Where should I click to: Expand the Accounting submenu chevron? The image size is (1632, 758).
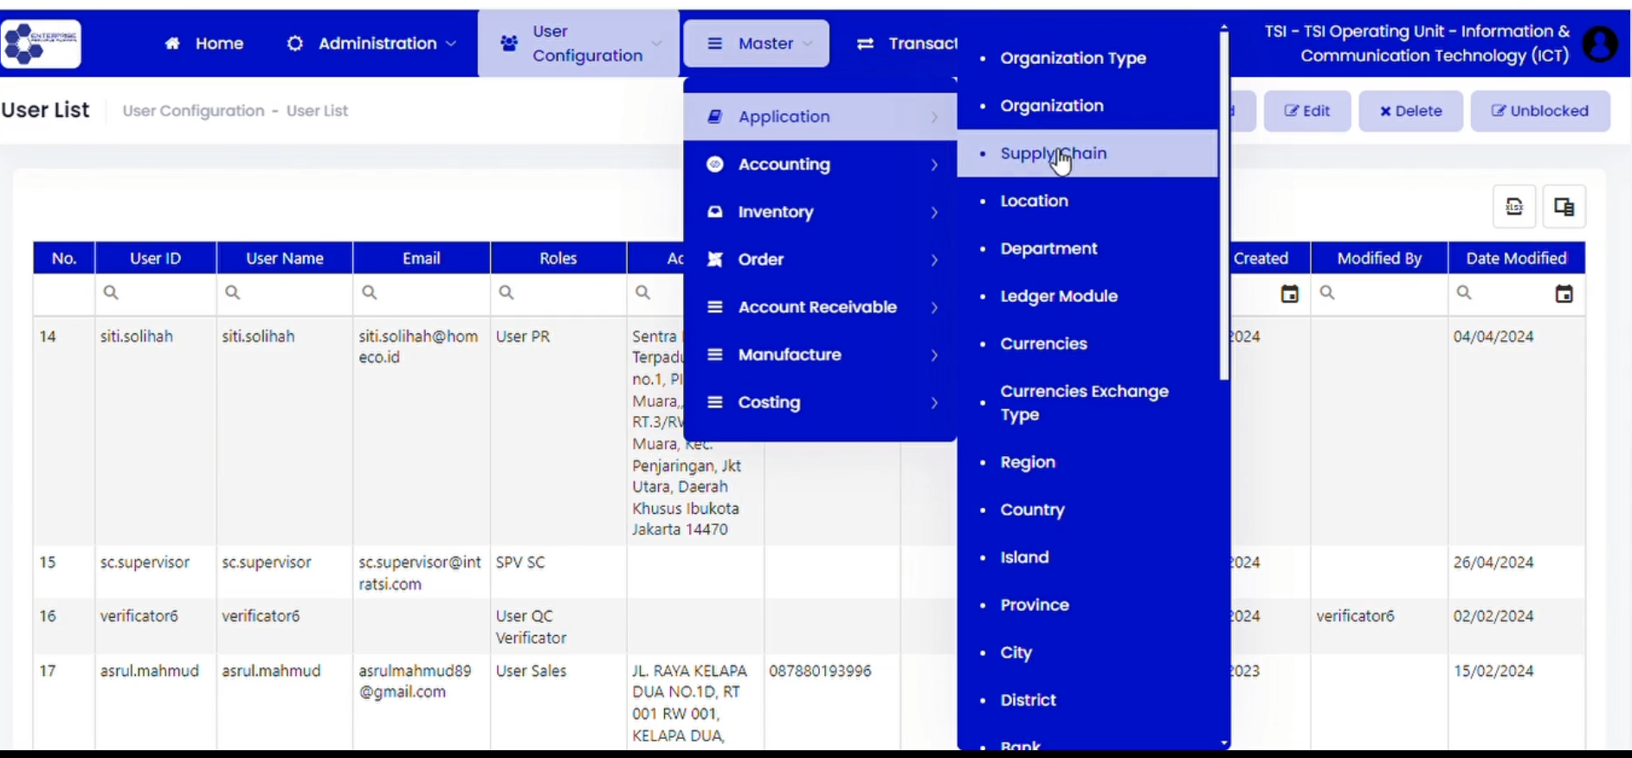click(x=934, y=164)
